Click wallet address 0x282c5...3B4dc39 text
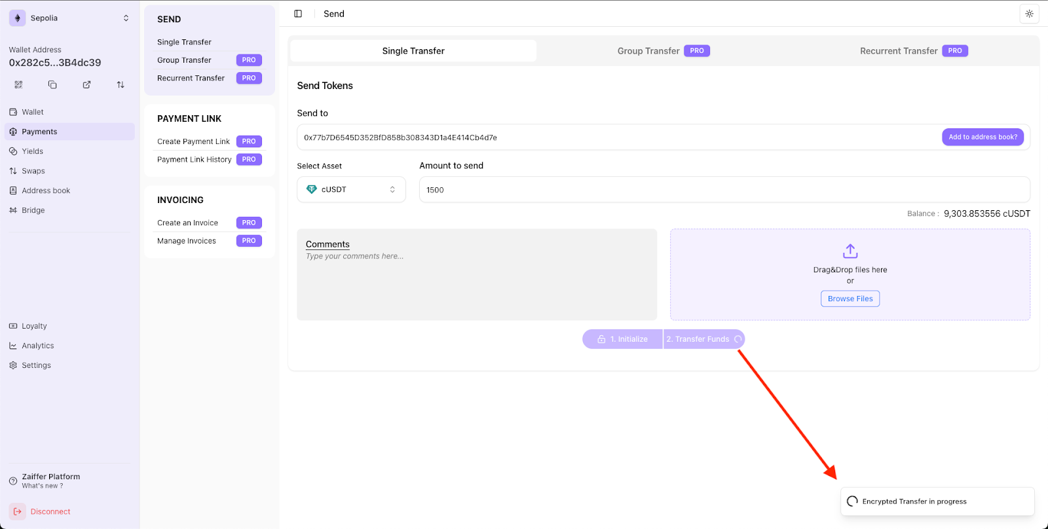 pos(55,63)
